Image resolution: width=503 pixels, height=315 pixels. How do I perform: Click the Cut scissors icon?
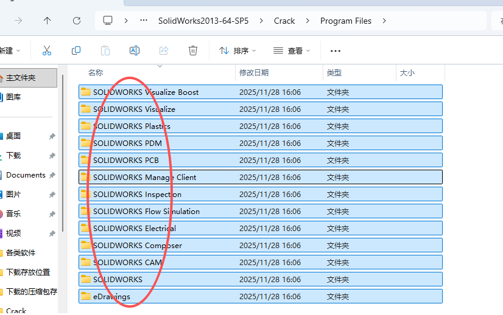[x=47, y=50]
